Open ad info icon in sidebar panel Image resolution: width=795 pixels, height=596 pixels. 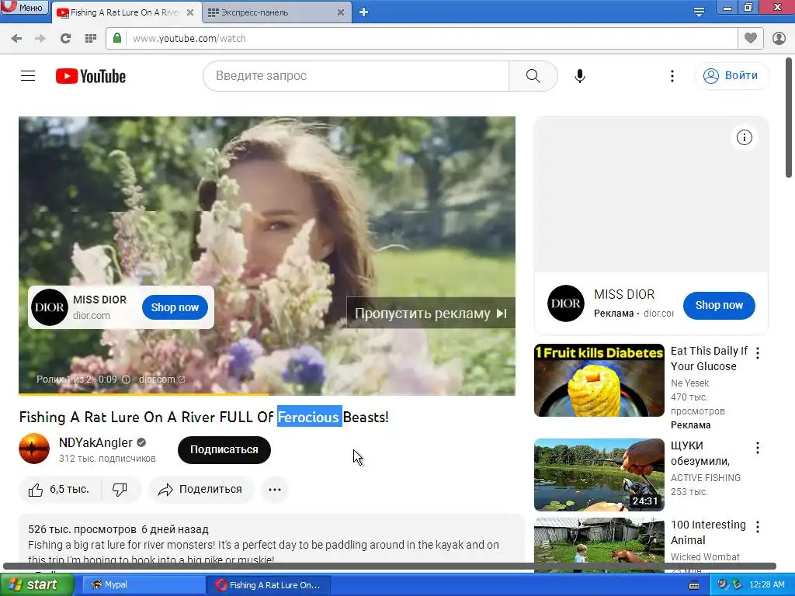[x=744, y=137]
